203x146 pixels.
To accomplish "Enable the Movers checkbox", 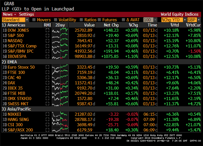I will pyautogui.click(x=34, y=20).
